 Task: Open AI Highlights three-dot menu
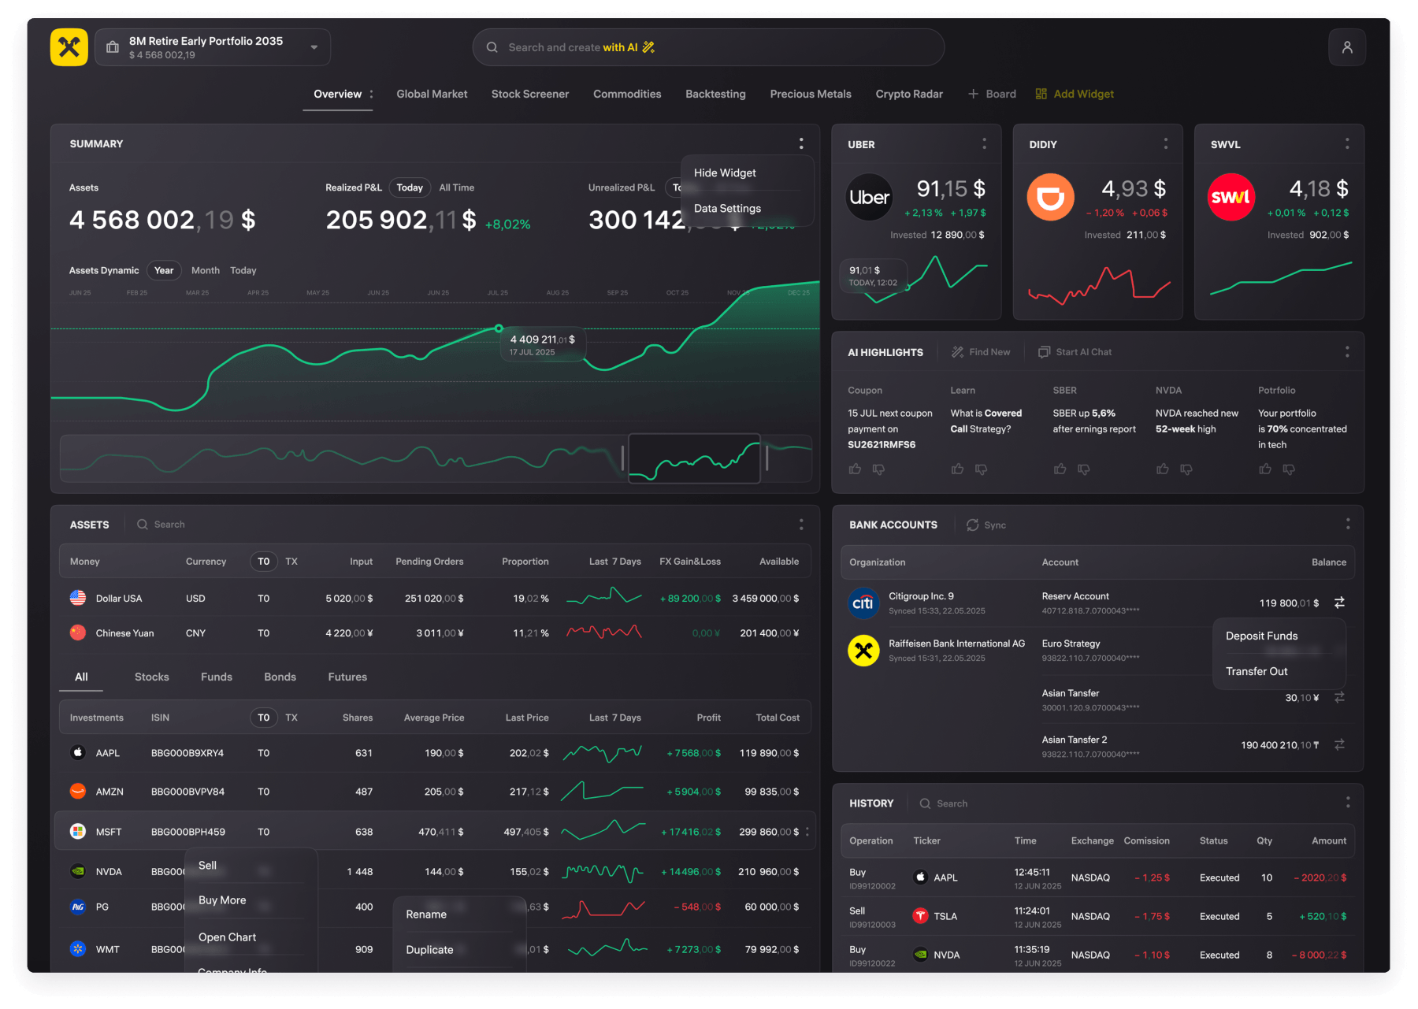click(x=1347, y=352)
